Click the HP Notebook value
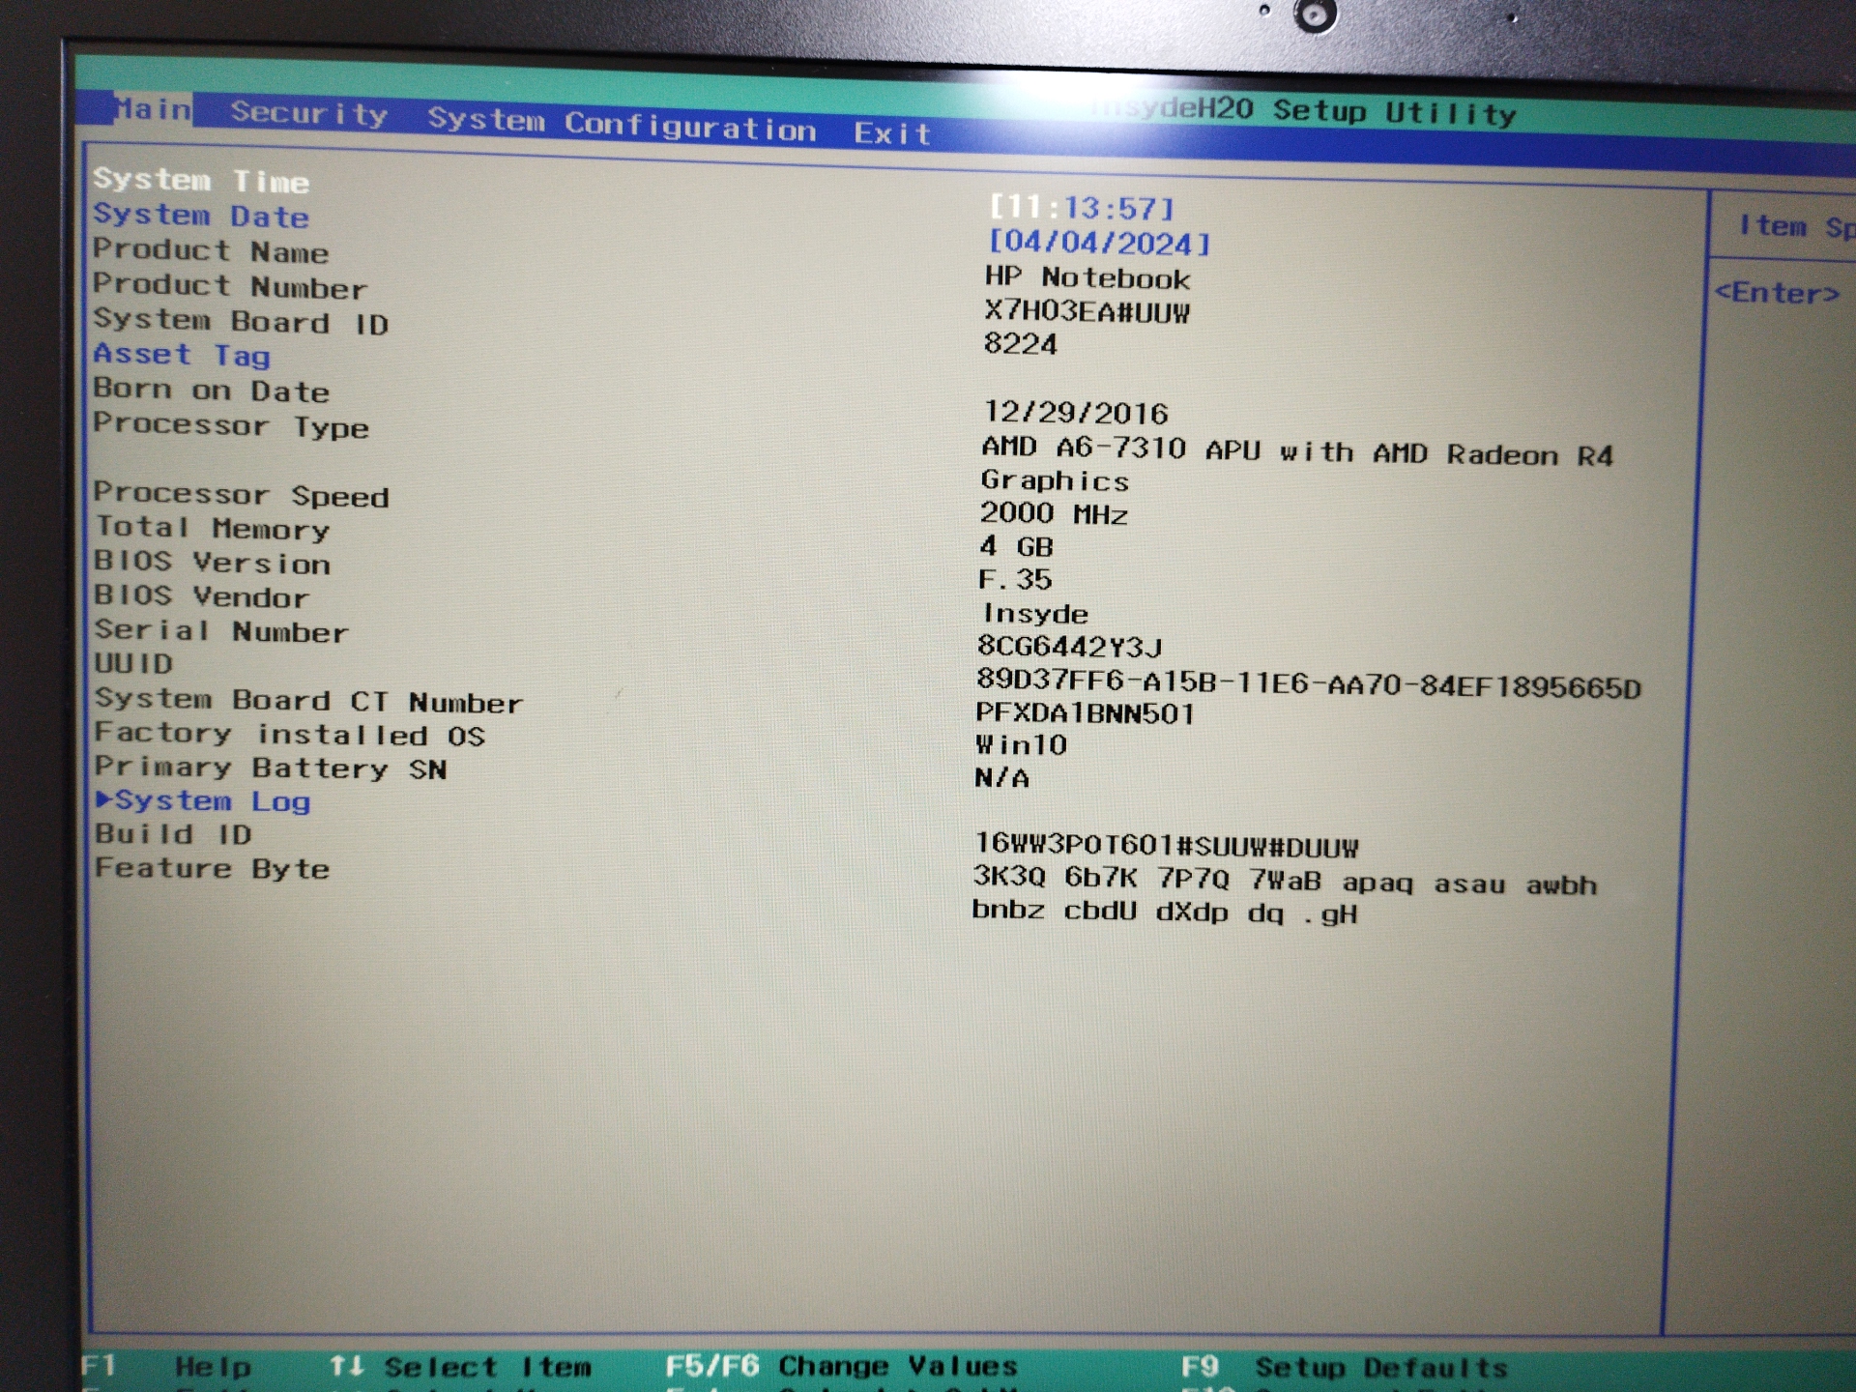This screenshot has width=1856, height=1392. (1087, 277)
